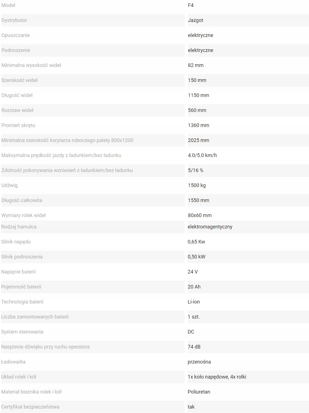Select the Dystrybutor value Jazgot
This screenshot has width=309, height=413.
point(195,20)
